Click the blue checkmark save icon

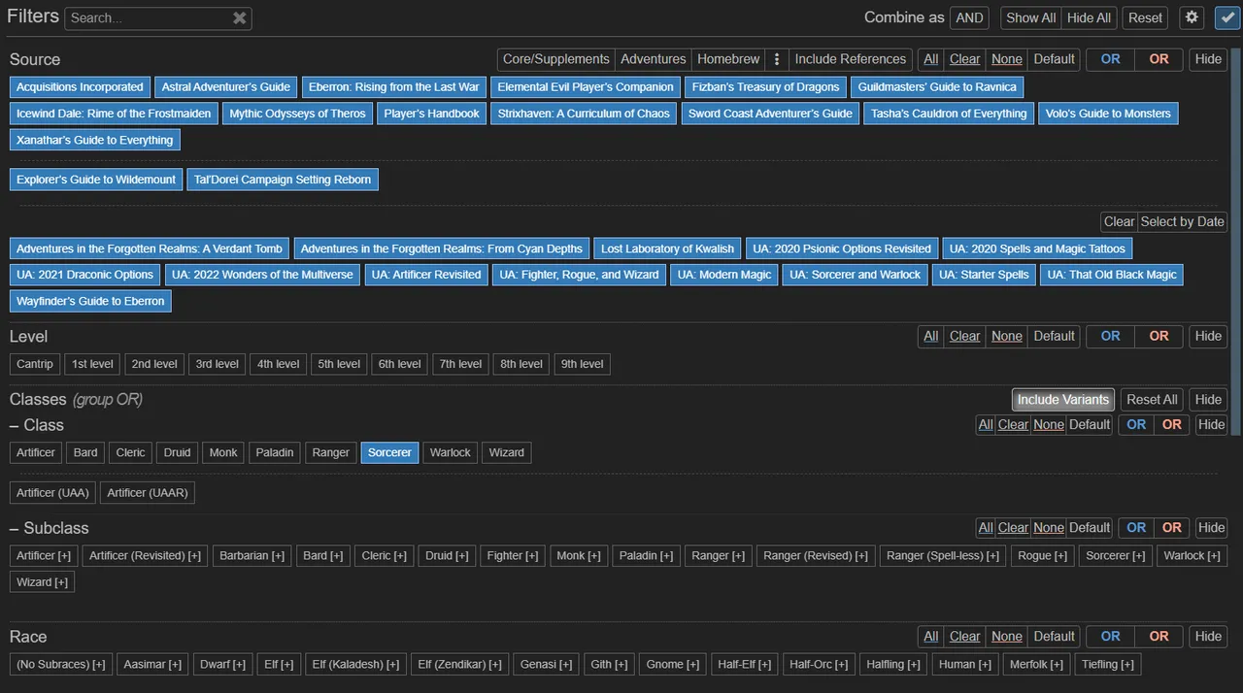[x=1226, y=17]
